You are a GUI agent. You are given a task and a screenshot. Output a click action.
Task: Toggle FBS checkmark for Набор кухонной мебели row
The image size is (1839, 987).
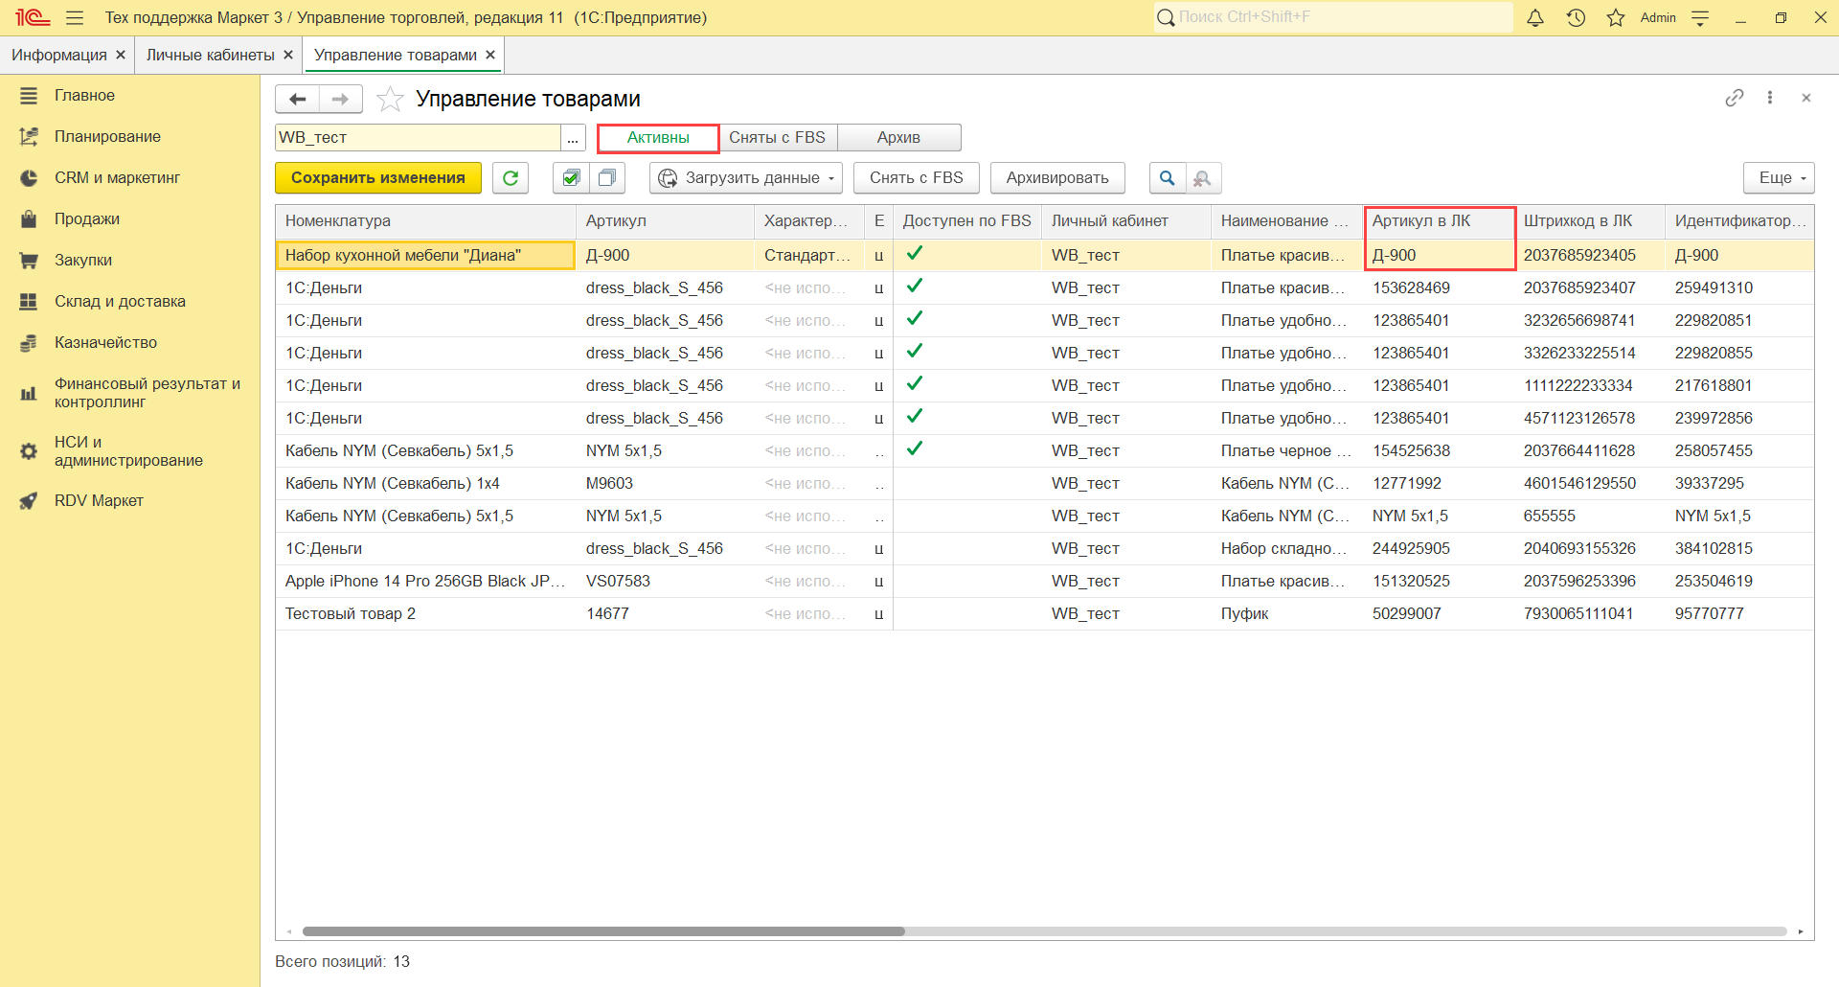pyautogui.click(x=915, y=254)
